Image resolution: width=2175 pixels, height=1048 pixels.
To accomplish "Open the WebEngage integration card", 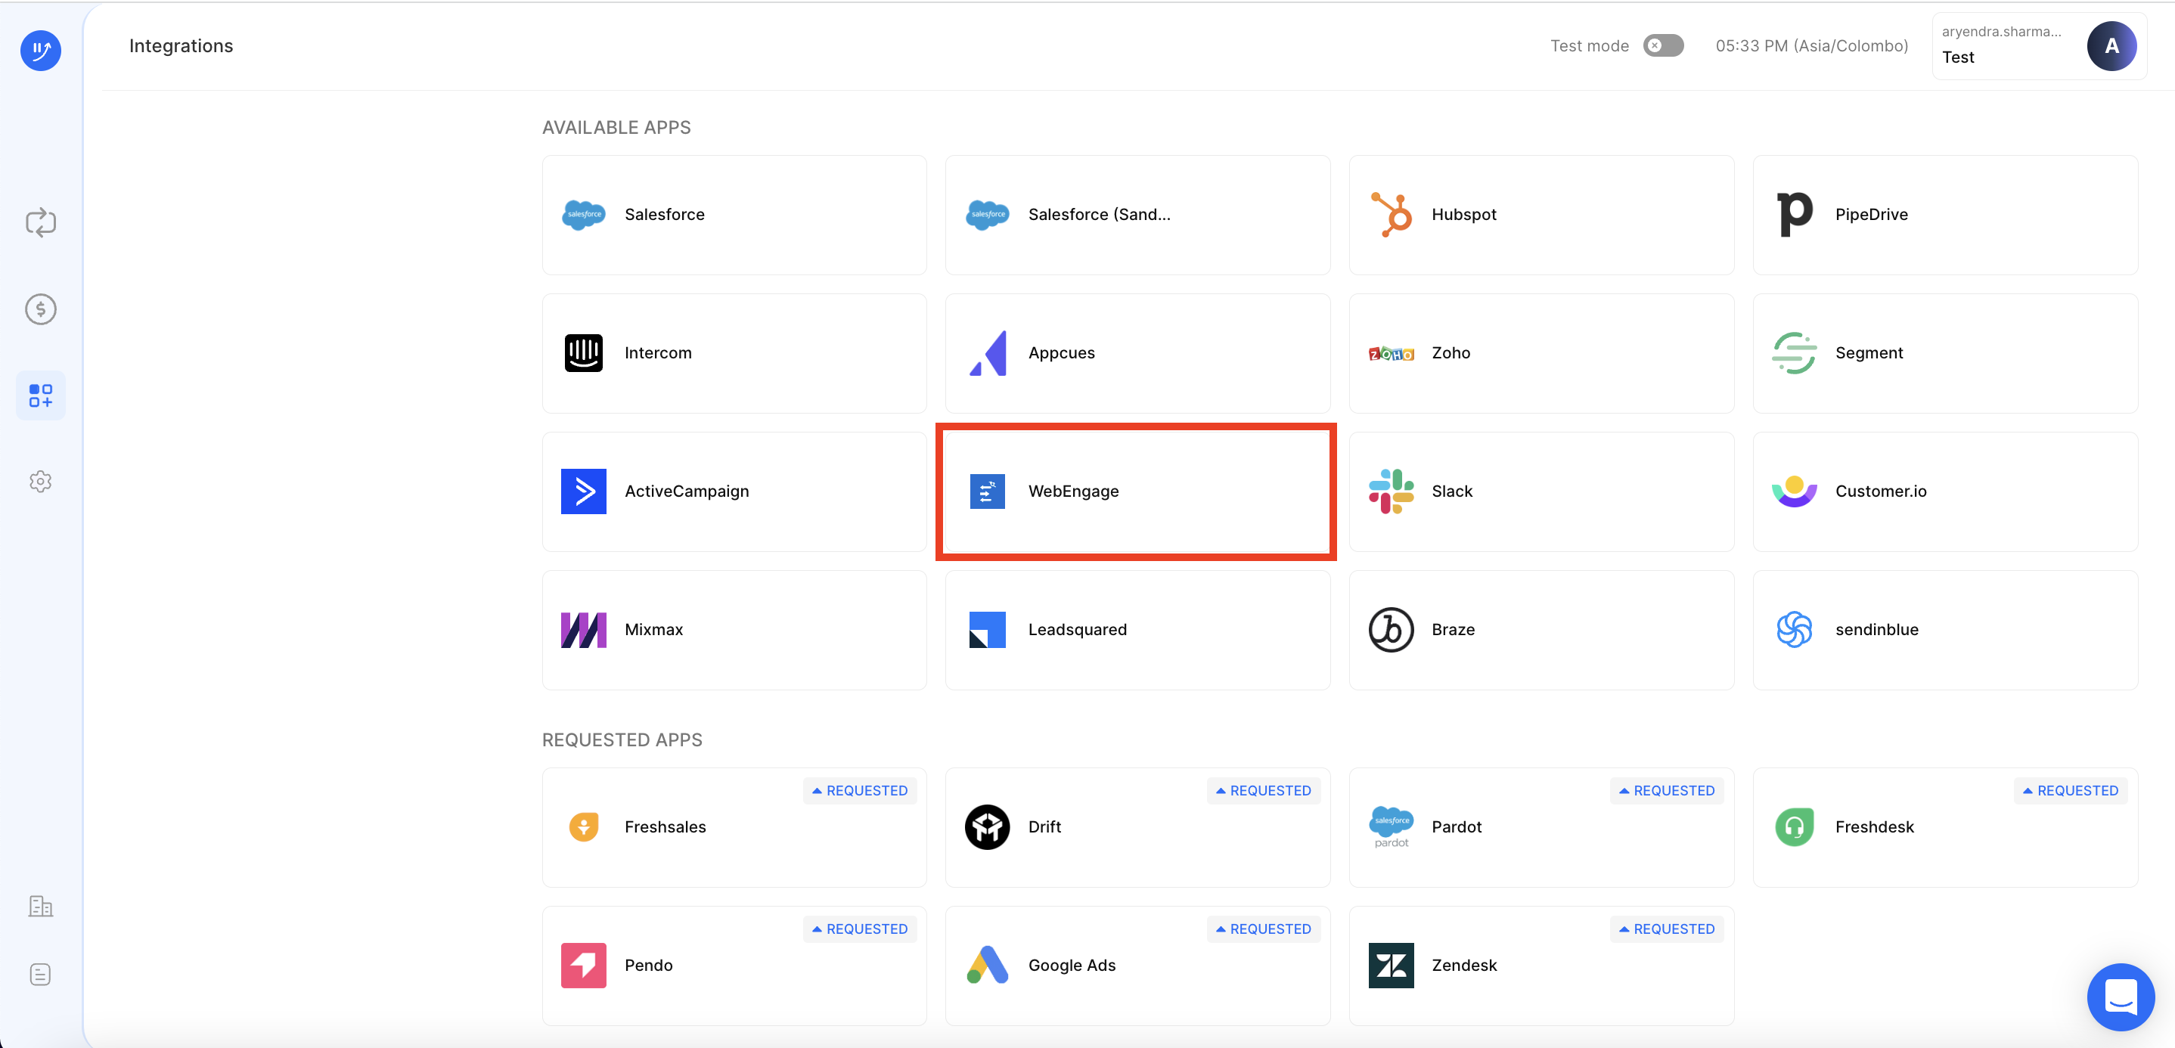I will click(x=1137, y=491).
